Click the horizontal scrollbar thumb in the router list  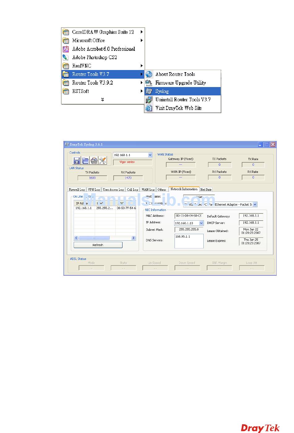coord(94,238)
